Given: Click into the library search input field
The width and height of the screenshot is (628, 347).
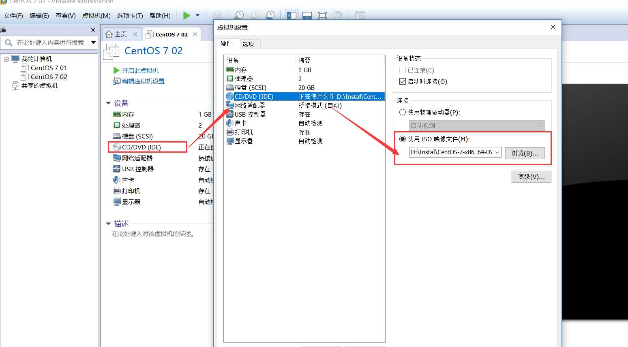Looking at the screenshot, I should coord(51,43).
